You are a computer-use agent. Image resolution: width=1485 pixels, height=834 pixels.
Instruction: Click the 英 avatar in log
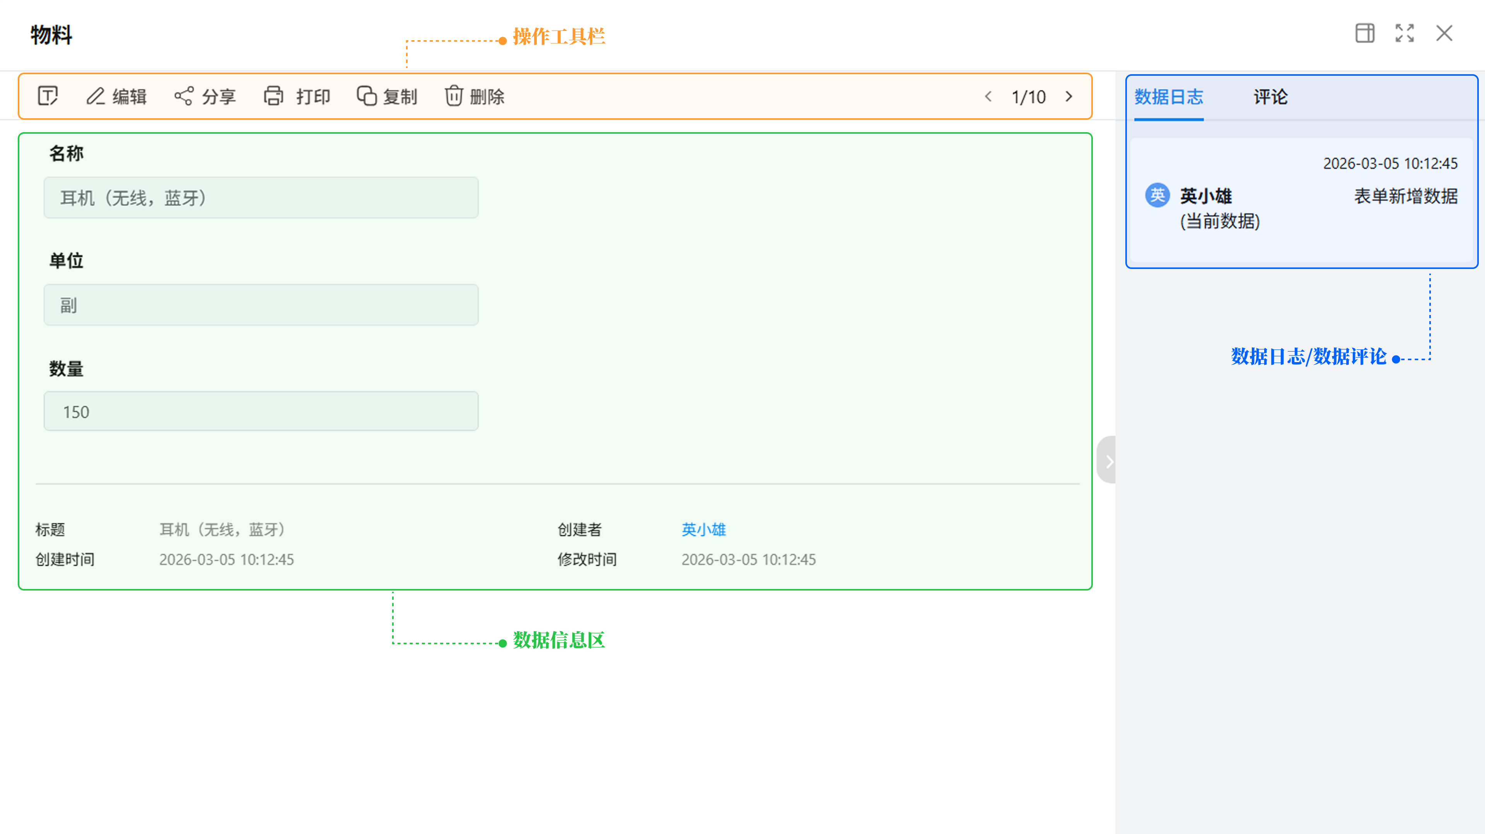pyautogui.click(x=1157, y=196)
